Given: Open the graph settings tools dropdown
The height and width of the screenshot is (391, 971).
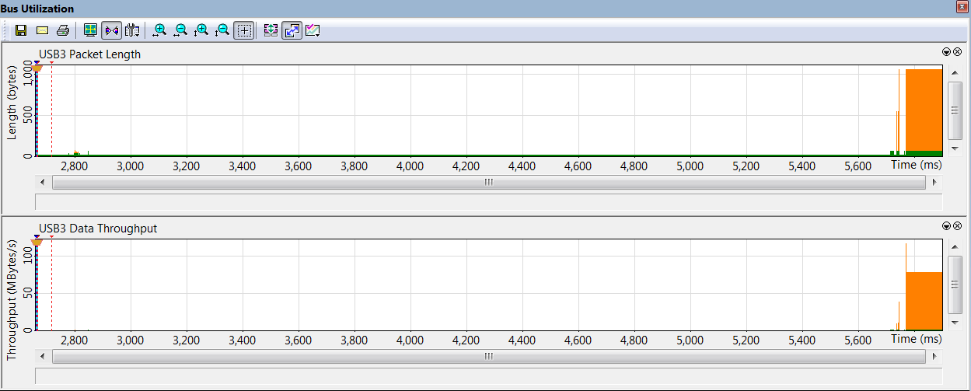Looking at the screenshot, I should [132, 30].
